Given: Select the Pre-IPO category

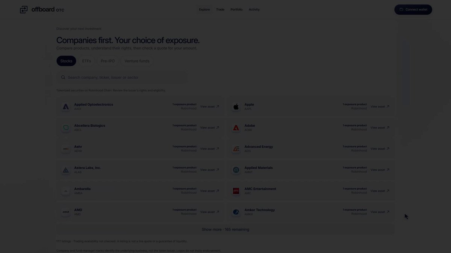Looking at the screenshot, I should click(108, 61).
